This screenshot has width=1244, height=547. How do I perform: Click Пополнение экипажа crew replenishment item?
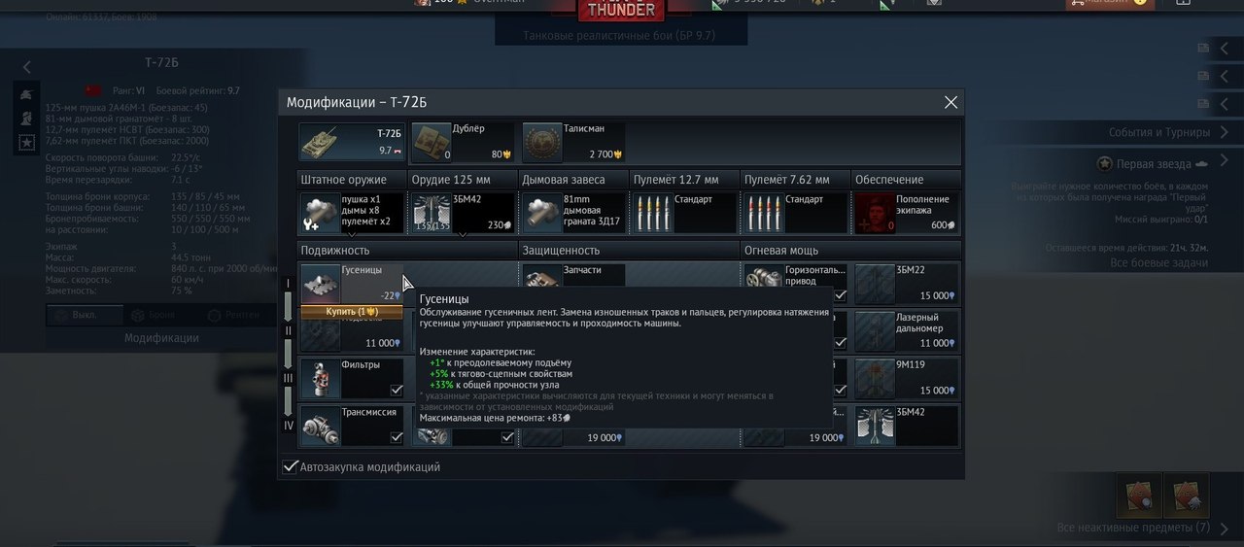point(906,212)
